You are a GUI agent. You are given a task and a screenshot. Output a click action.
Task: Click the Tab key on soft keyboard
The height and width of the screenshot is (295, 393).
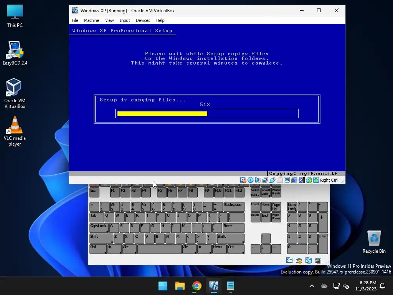pyautogui.click(x=97, y=217)
